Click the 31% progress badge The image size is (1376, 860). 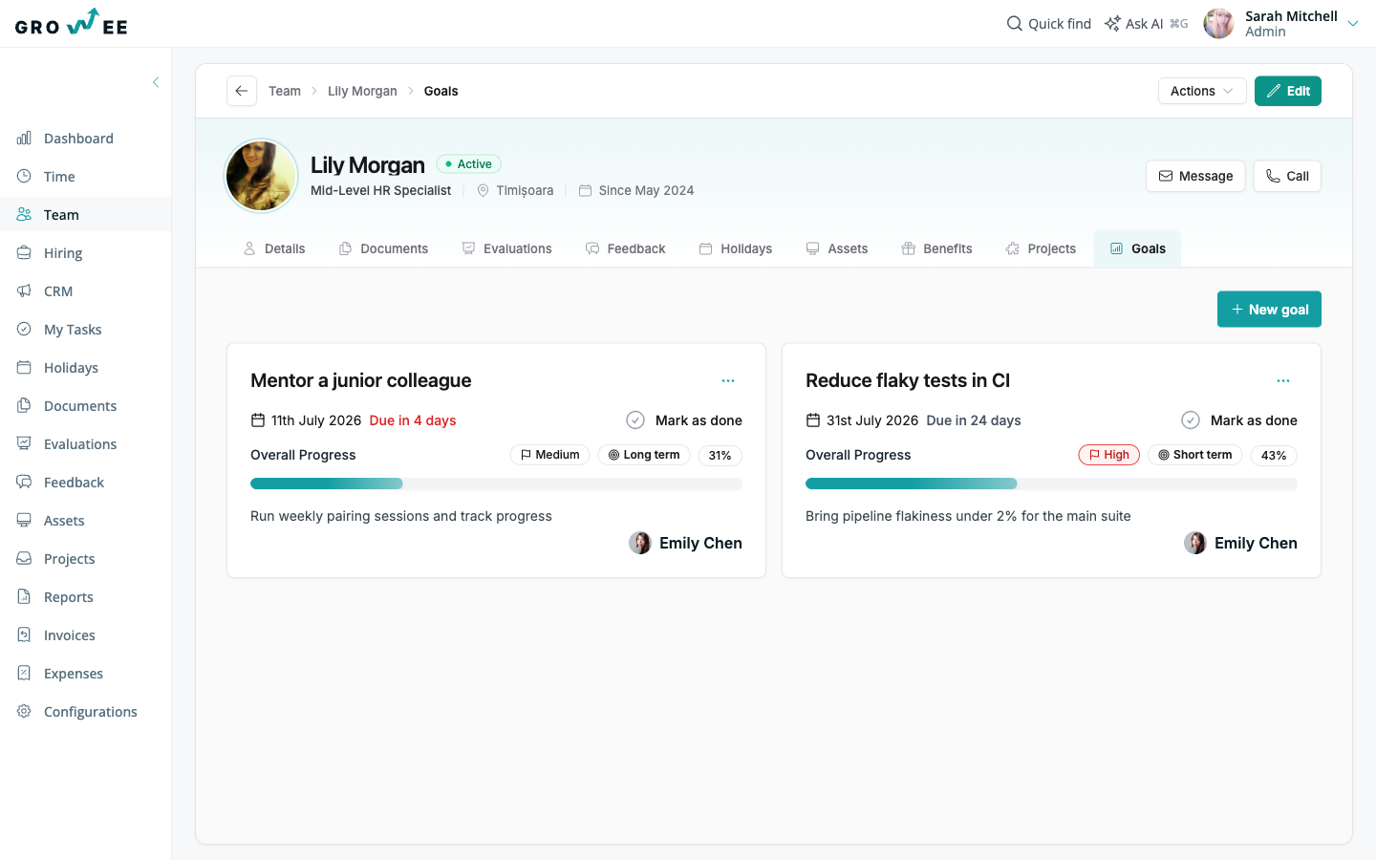720,456
